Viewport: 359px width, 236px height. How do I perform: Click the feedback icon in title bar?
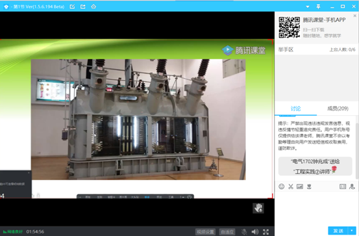(x=93, y=7)
